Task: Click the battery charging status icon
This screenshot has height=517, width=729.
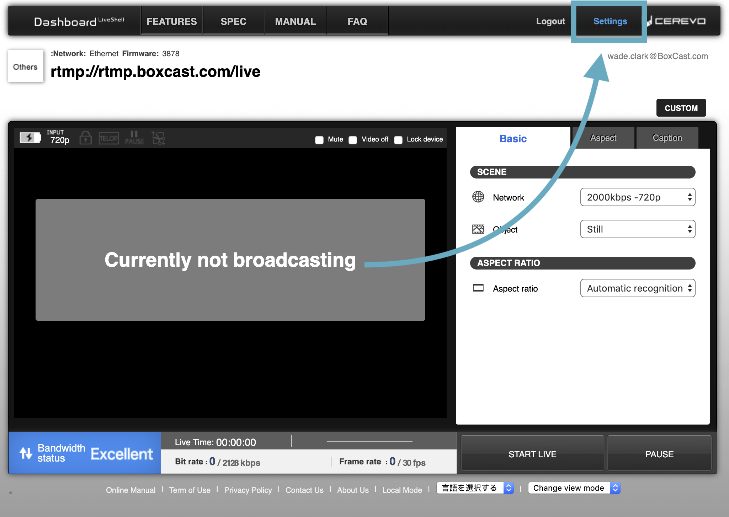Action: click(x=30, y=138)
